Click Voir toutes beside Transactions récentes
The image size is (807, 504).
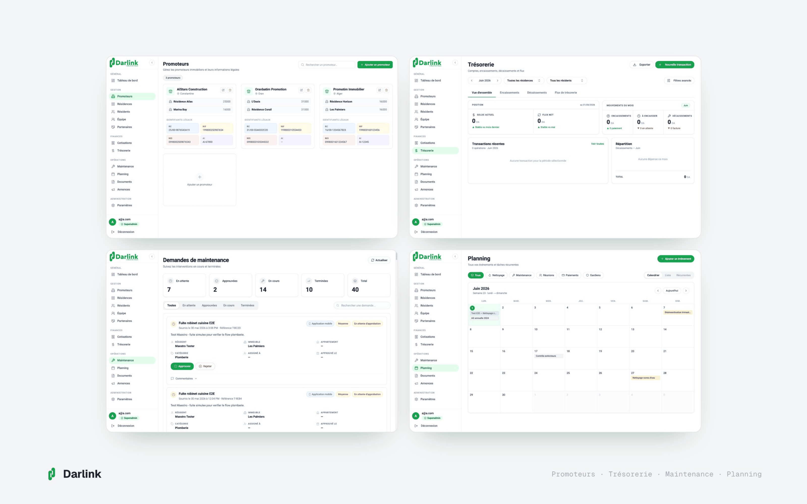click(x=597, y=144)
